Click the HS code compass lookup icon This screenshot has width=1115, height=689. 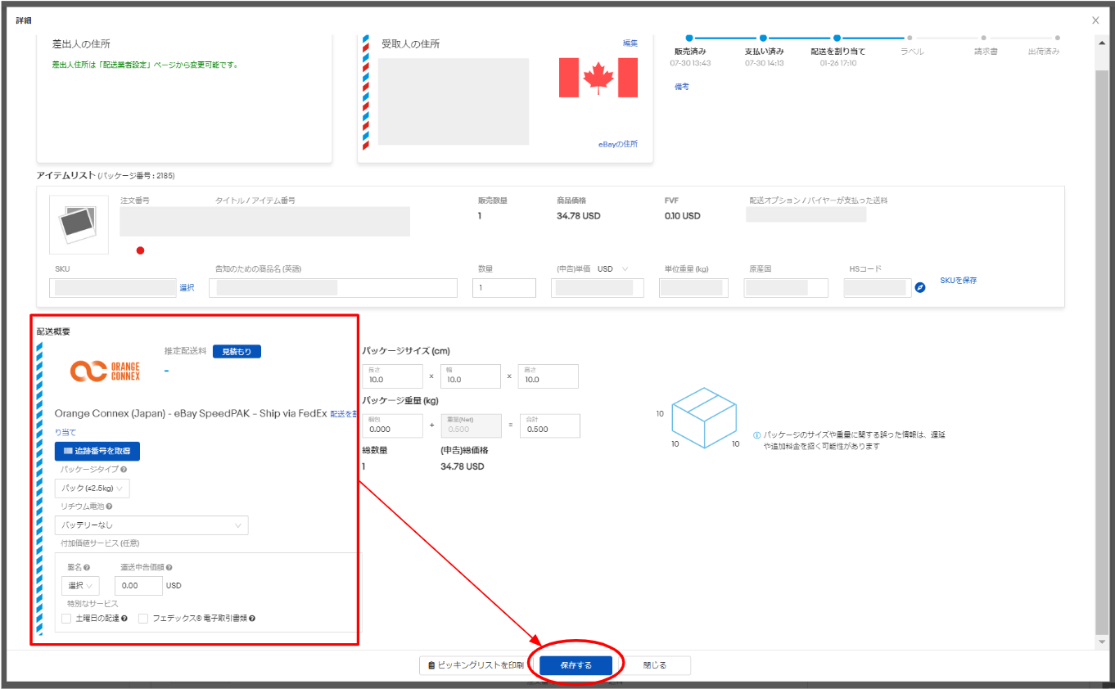point(919,288)
